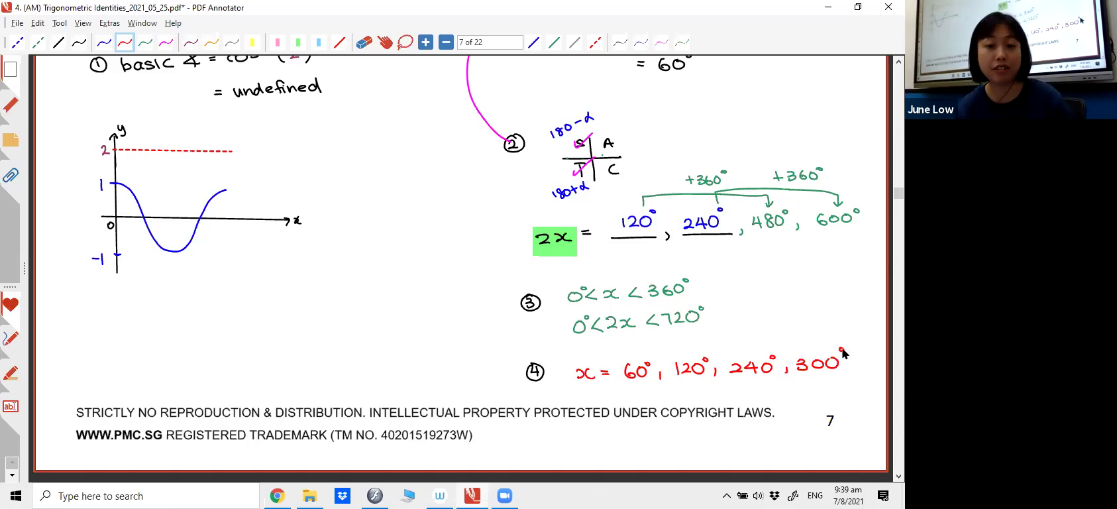Open the volume control in system tray
The image size is (1117, 509).
coord(758,496)
